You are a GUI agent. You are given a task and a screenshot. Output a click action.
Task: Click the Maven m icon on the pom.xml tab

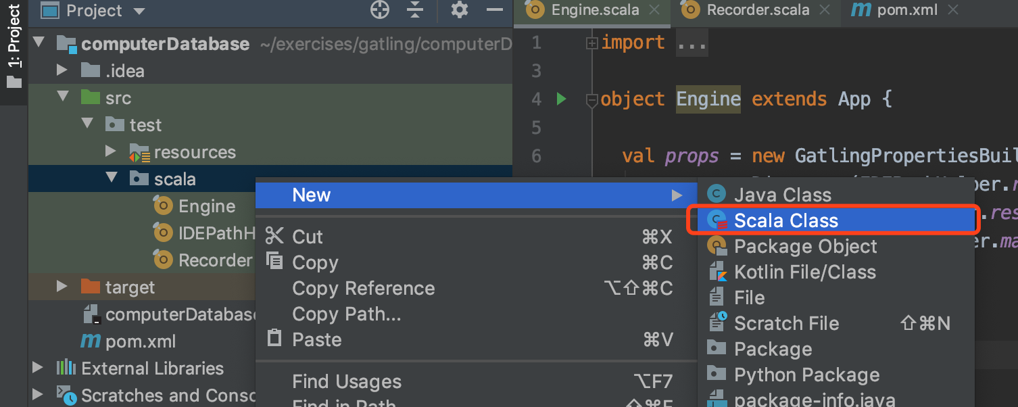click(x=861, y=10)
